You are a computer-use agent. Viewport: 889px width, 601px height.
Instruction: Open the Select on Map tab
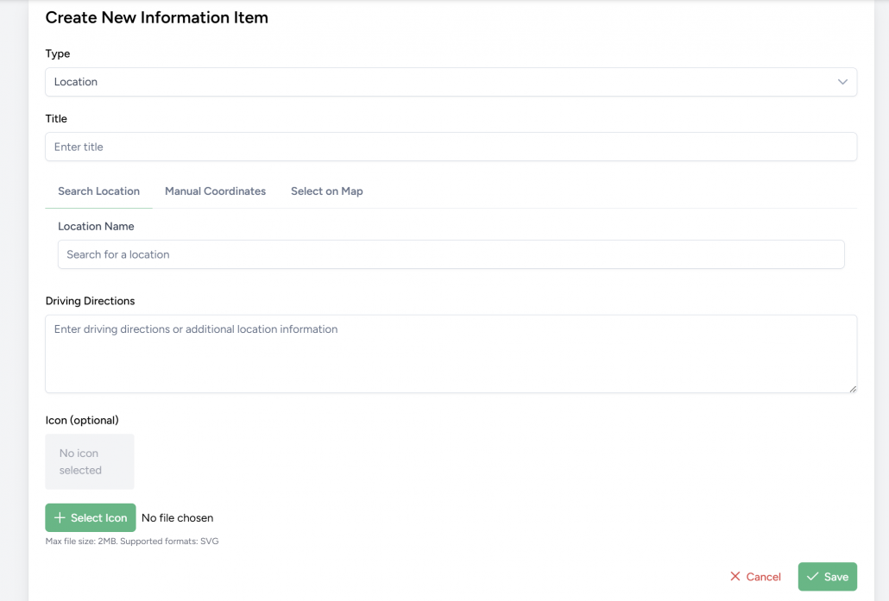tap(326, 191)
